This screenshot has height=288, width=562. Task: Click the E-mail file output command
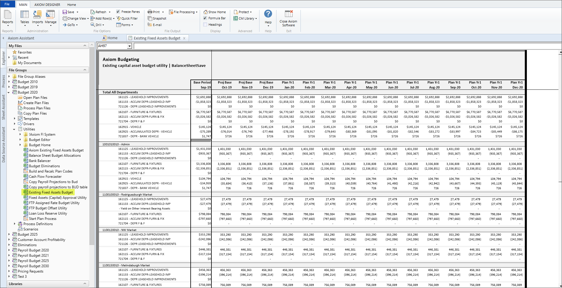click(x=155, y=25)
